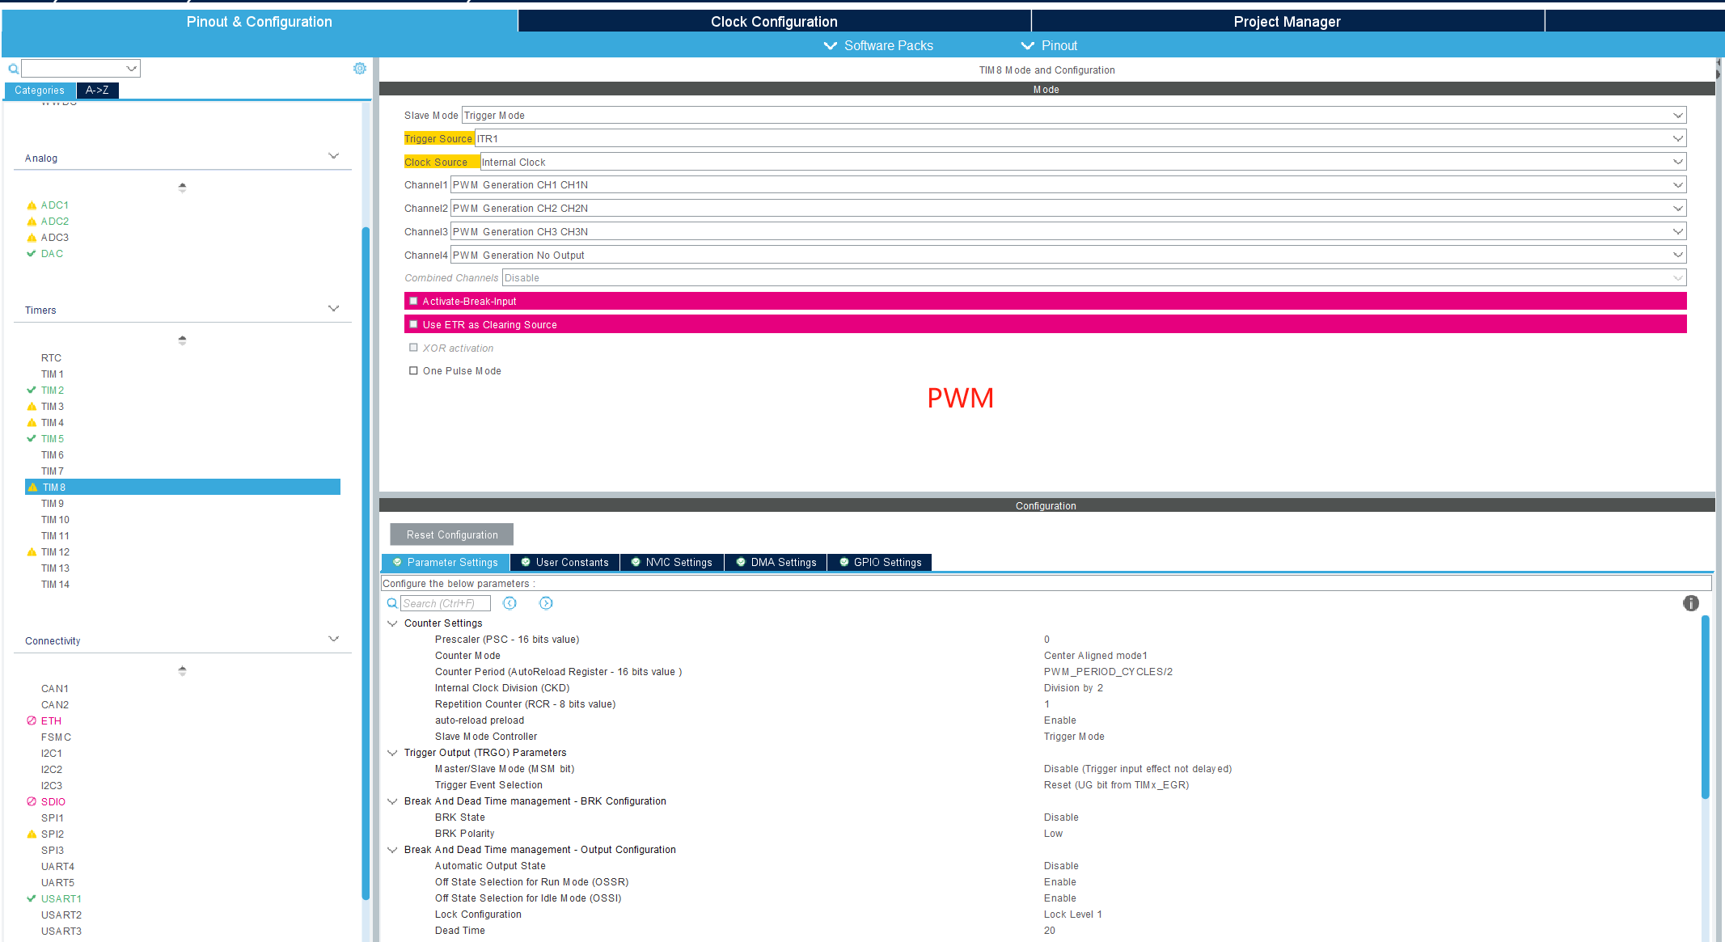Viewport: 1725px width, 942px height.
Task: Click the parameter list vertical scrollbar
Action: [1706, 708]
